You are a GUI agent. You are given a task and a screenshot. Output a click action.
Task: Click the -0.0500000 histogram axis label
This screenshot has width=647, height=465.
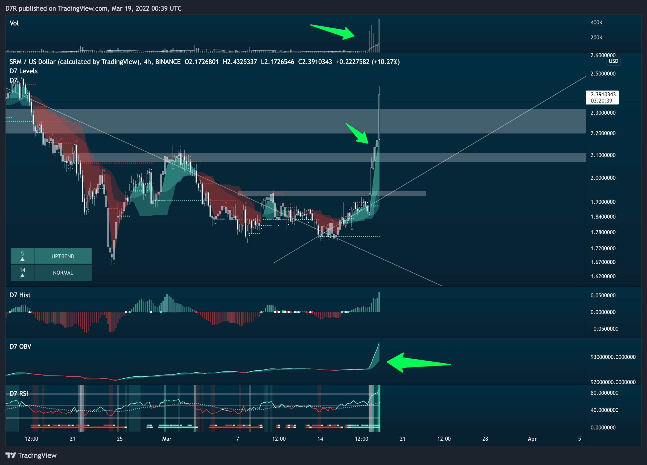(604, 329)
